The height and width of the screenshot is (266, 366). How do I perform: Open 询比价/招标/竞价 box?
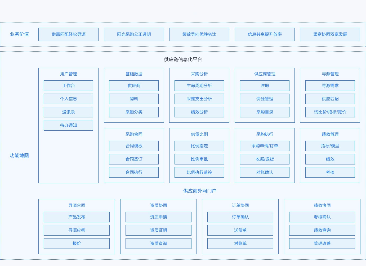coord(330,112)
